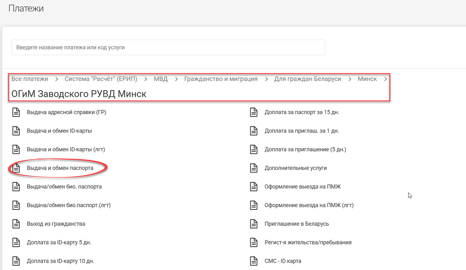Screen dimensions: 466x270
Task: Open Система "Расчёт" (ЕРИП) breadcrumb
Action: pos(101,79)
